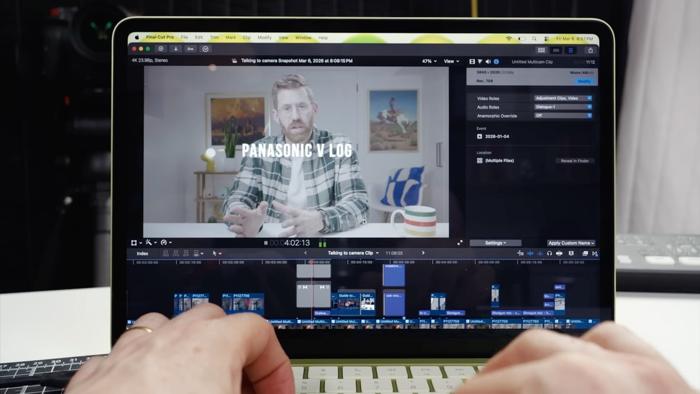
Task: Click the Connect clip to storyline icon
Action: click(x=166, y=253)
